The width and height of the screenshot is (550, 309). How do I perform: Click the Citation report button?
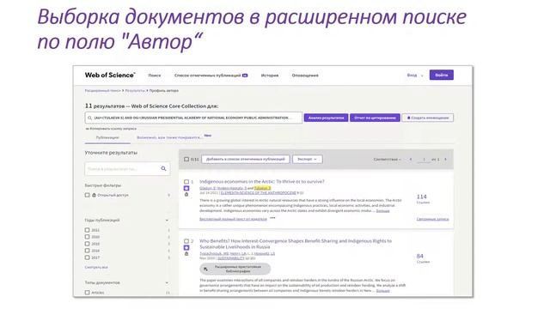(375, 118)
